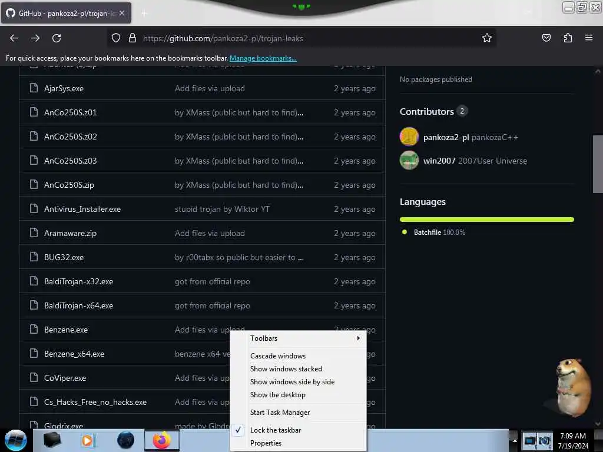Open the pankoza2-pl contributor profile
603x452 pixels.
446,137
